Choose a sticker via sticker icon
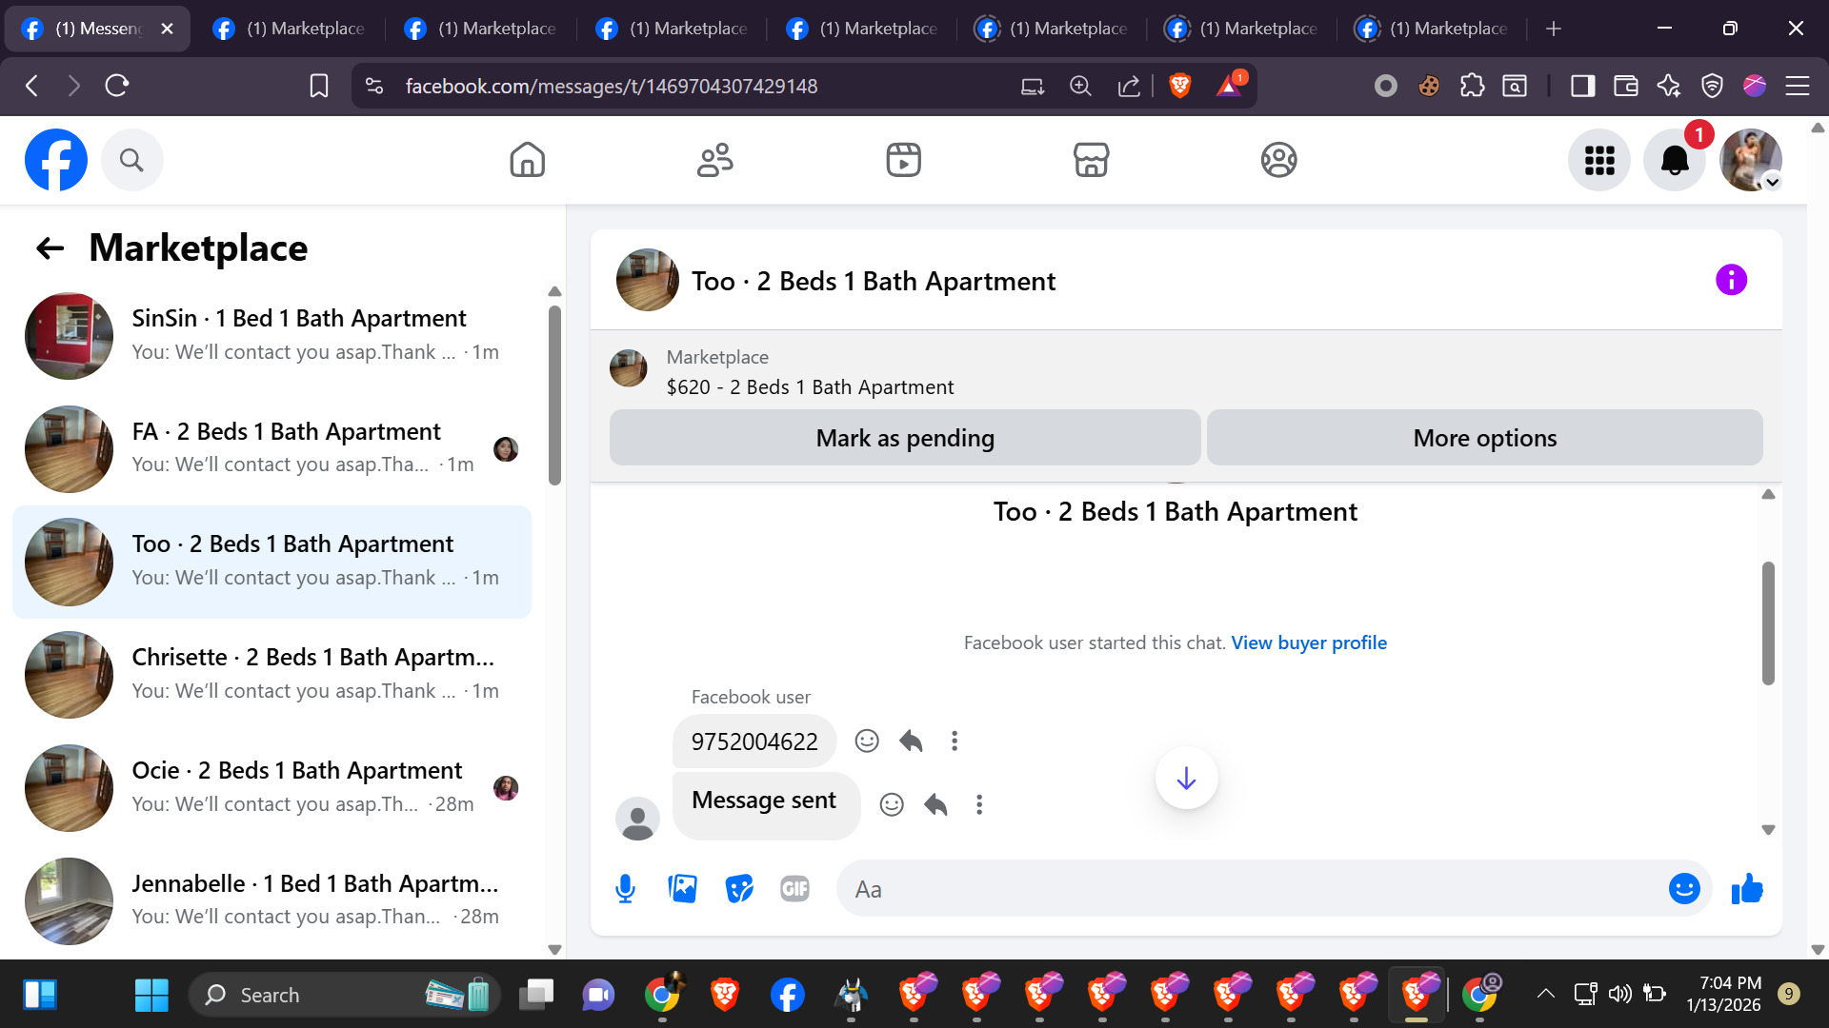The image size is (1829, 1028). click(739, 889)
